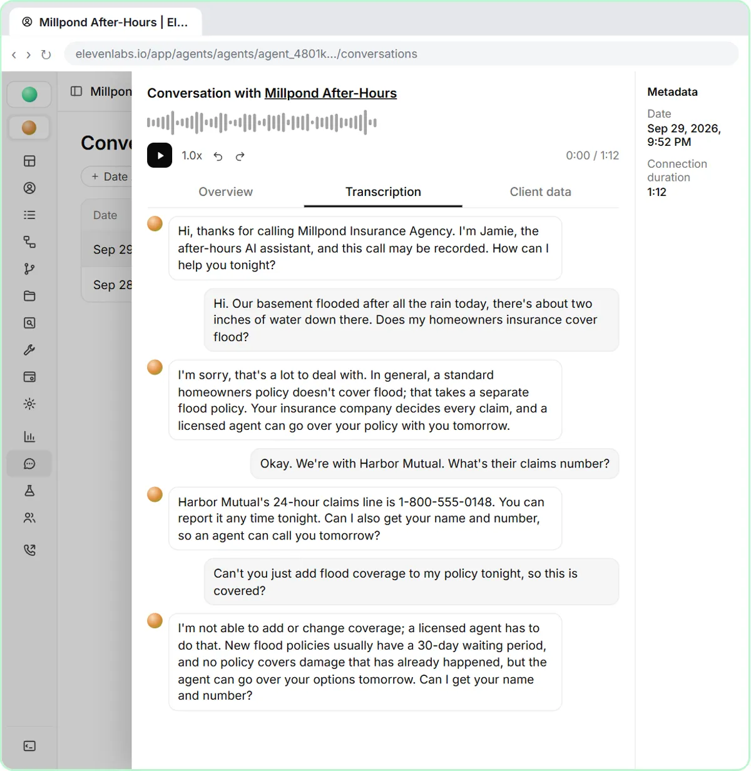The image size is (751, 771).
Task: Click the caller's basement flooded message
Action: tap(411, 320)
